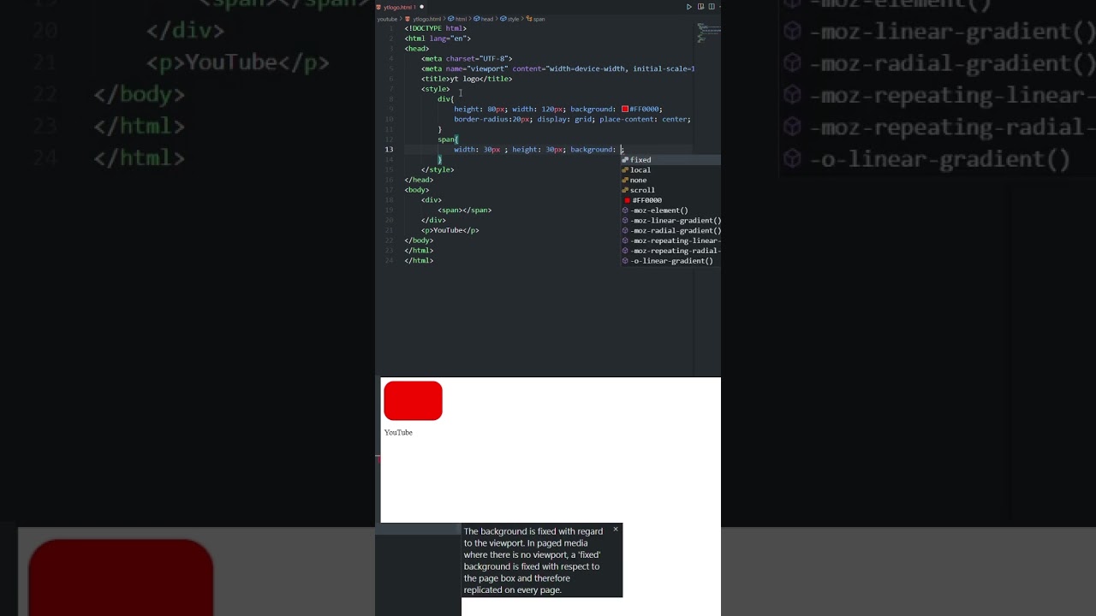The image size is (1096, 616).
Task: Click the '<!DOCTYPE html>' line
Action: click(x=436, y=28)
